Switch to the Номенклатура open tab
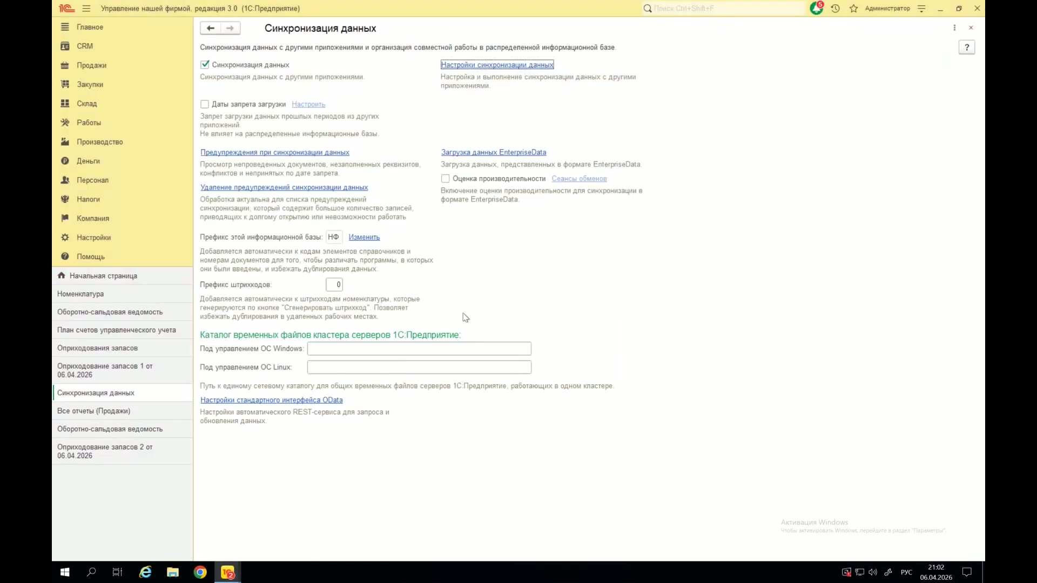This screenshot has height=583, width=1037. point(123,294)
